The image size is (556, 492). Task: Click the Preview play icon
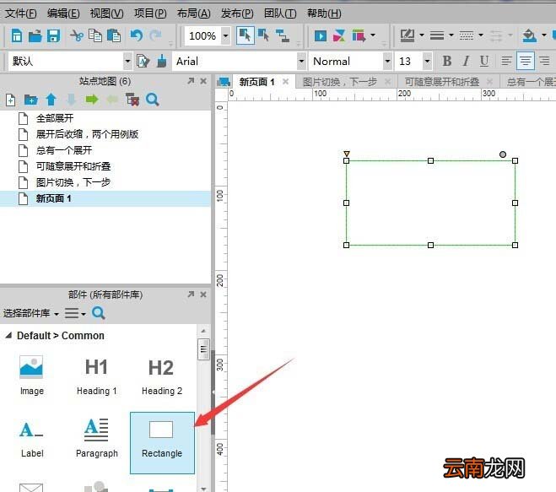pos(321,35)
